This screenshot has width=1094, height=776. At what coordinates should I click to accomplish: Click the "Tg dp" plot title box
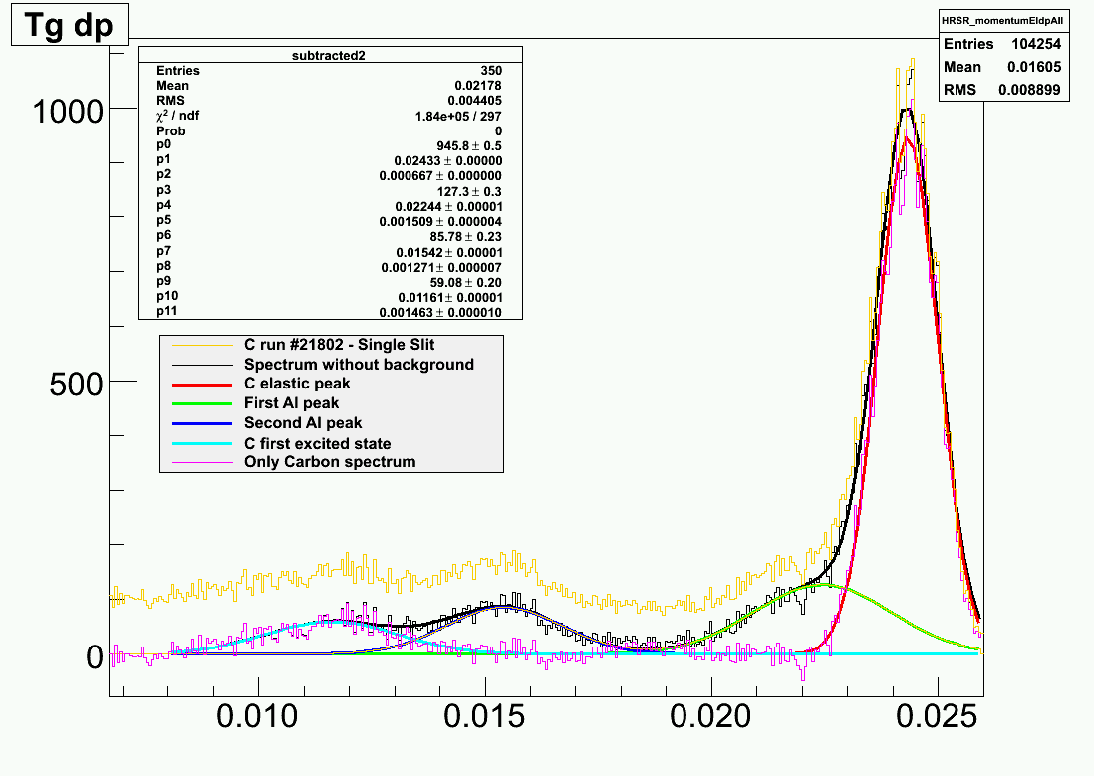click(69, 23)
